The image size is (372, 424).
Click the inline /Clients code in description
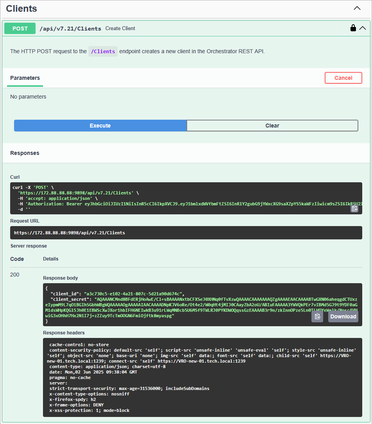pyautogui.click(x=103, y=51)
